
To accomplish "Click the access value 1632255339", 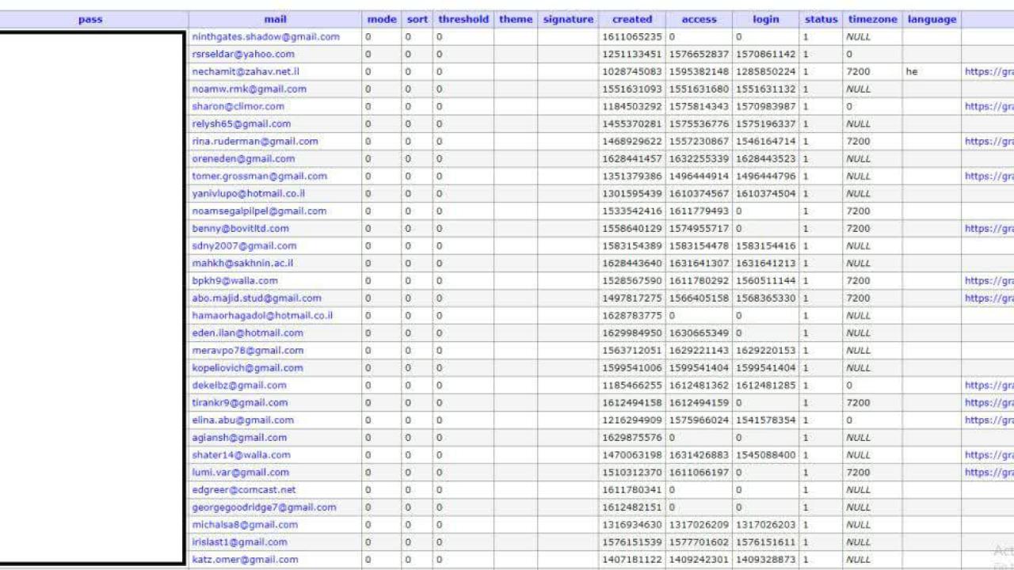I will click(699, 158).
